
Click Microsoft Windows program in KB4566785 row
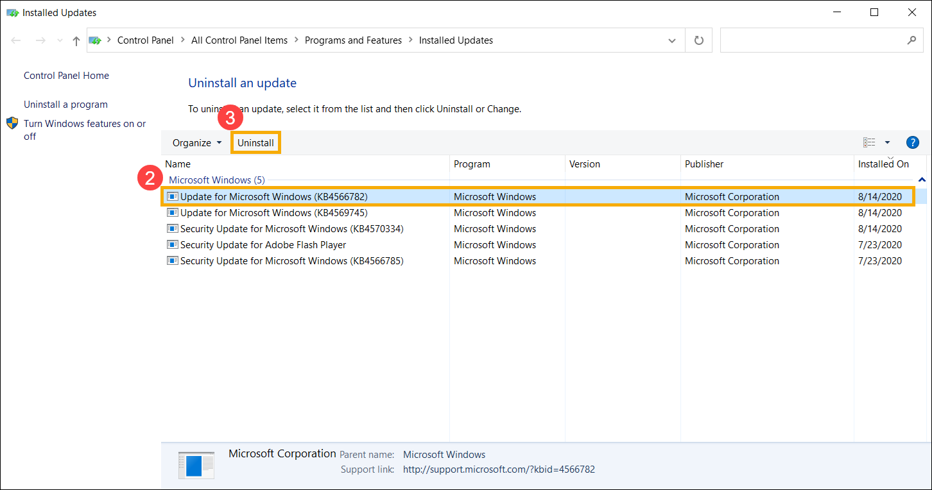[x=495, y=261]
